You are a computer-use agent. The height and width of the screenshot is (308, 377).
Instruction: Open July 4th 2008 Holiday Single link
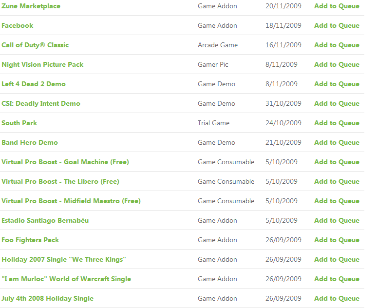(x=47, y=298)
